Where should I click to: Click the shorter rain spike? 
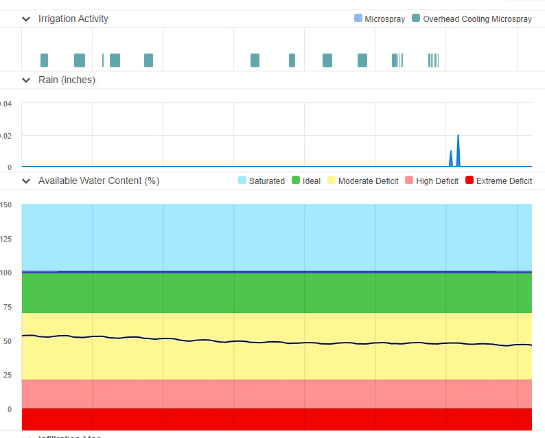(x=451, y=159)
